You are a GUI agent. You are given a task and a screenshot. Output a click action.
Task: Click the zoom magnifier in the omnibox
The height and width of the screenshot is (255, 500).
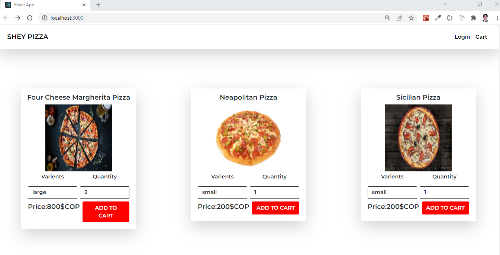[387, 17]
